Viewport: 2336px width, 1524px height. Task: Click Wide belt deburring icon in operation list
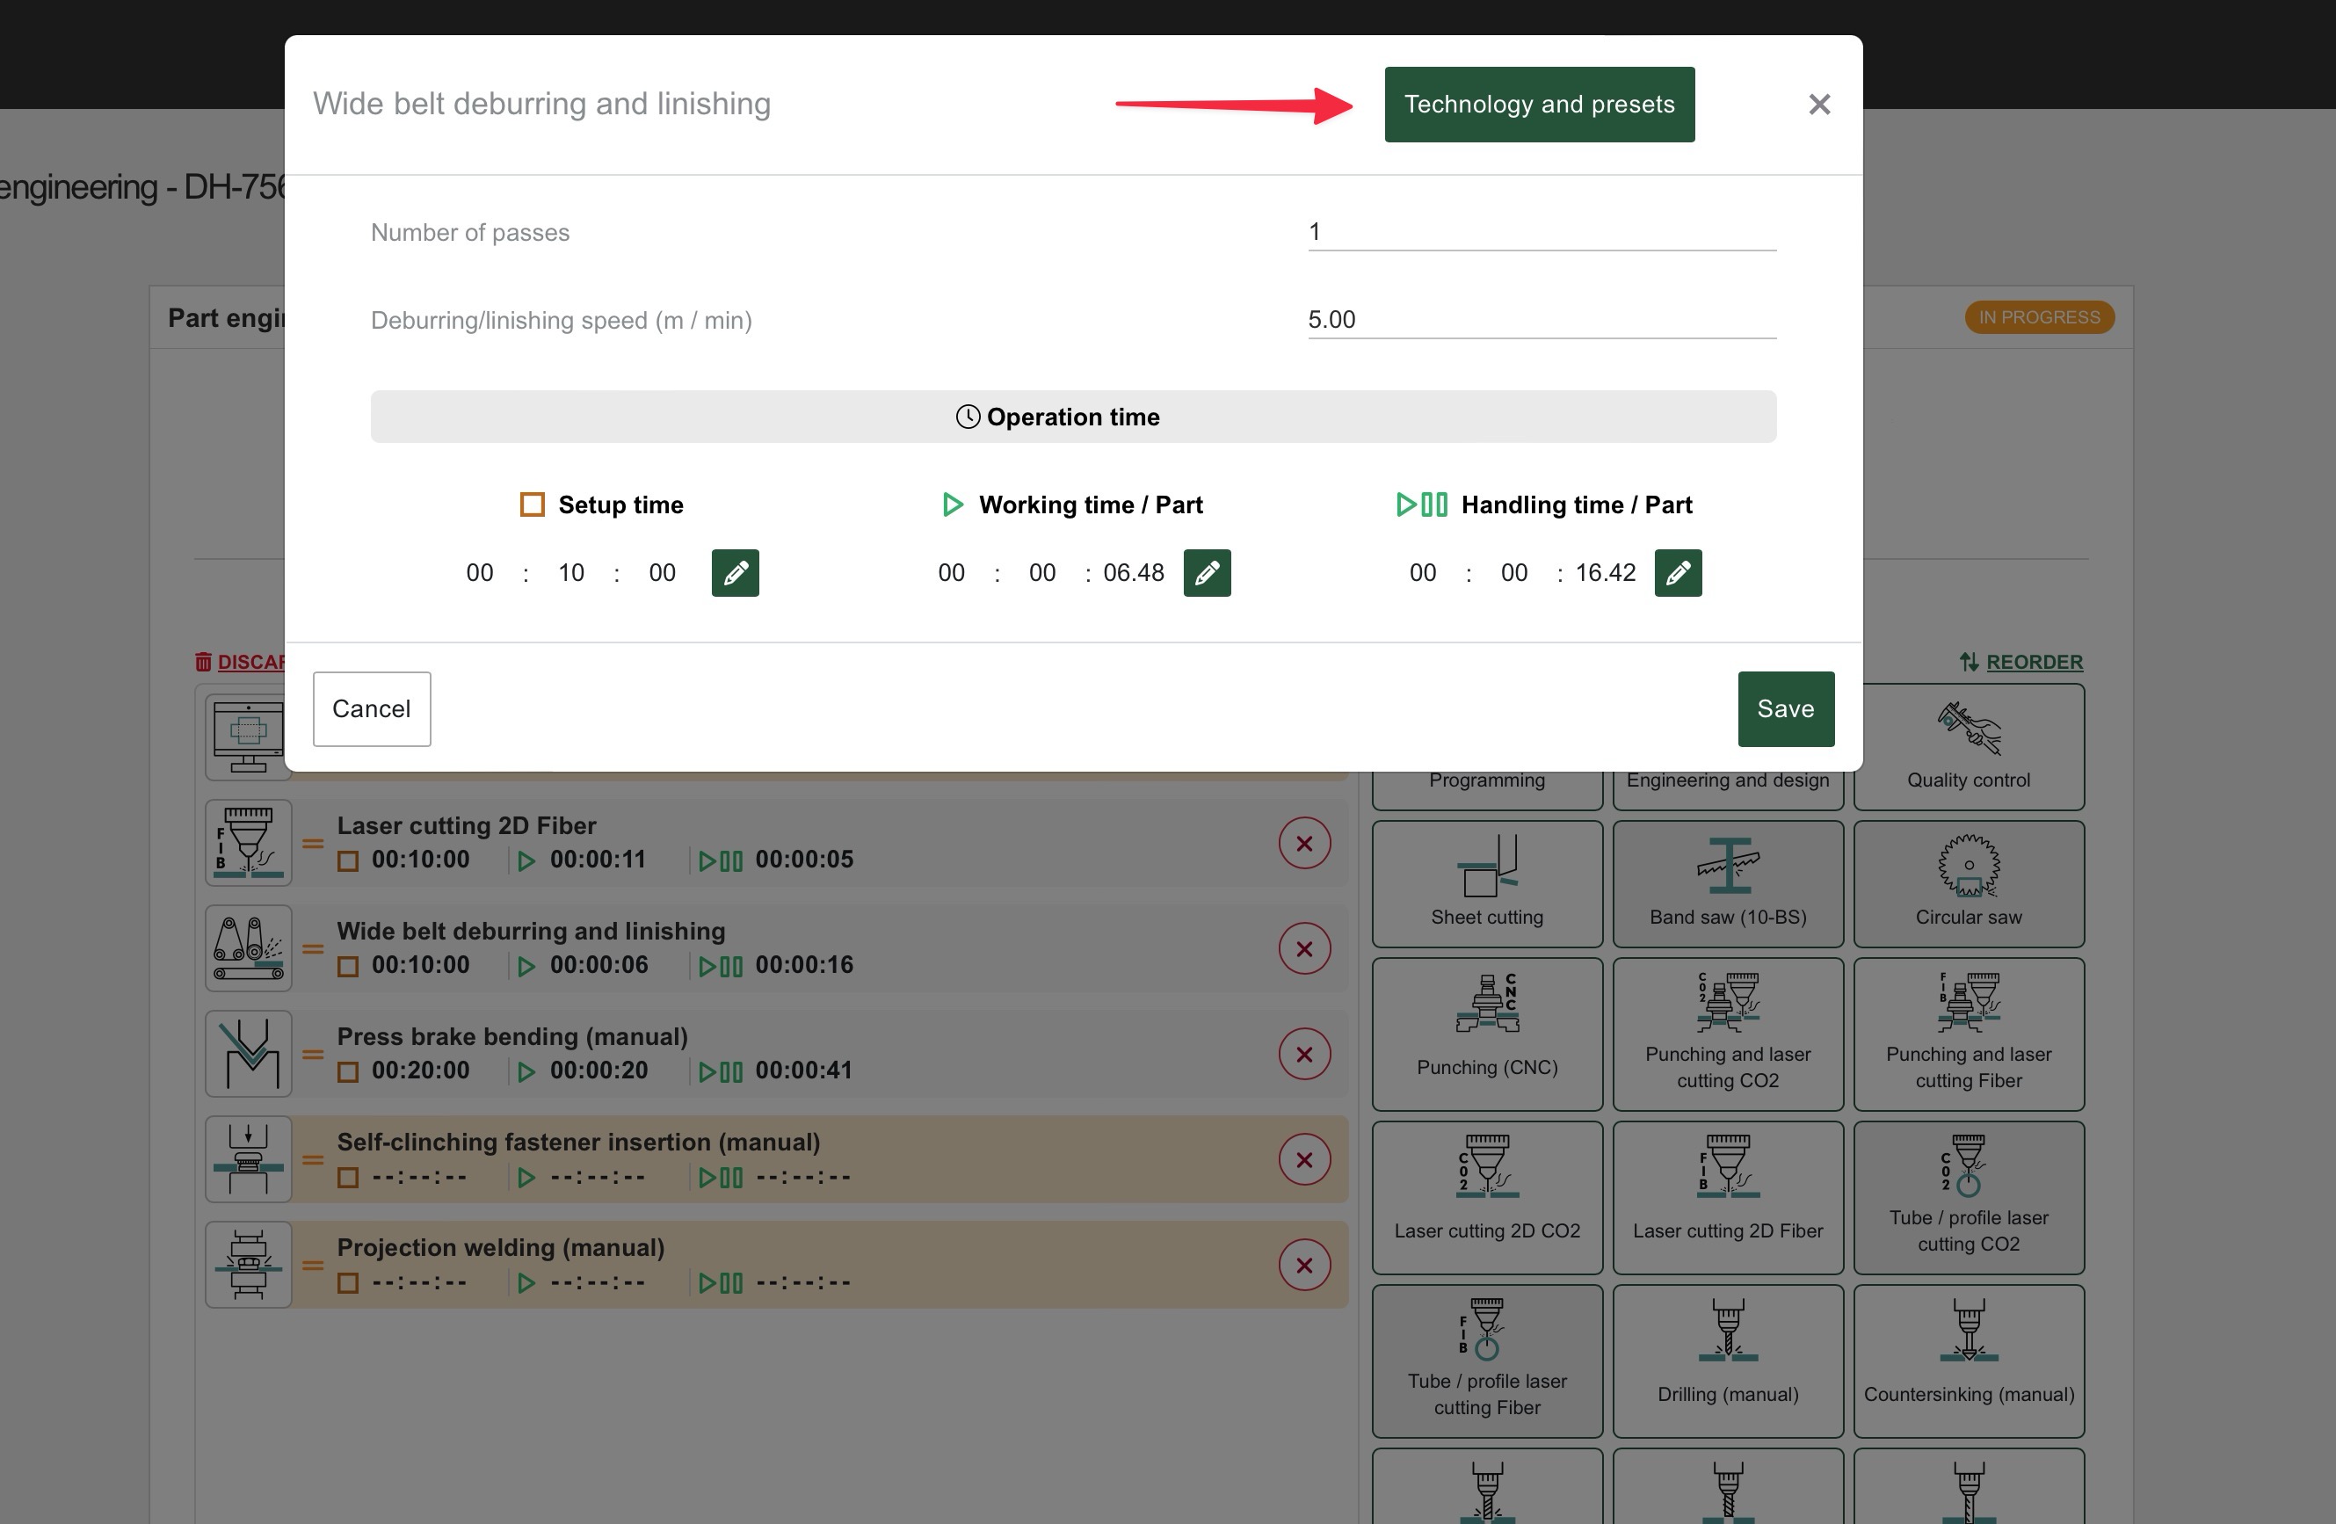[249, 948]
